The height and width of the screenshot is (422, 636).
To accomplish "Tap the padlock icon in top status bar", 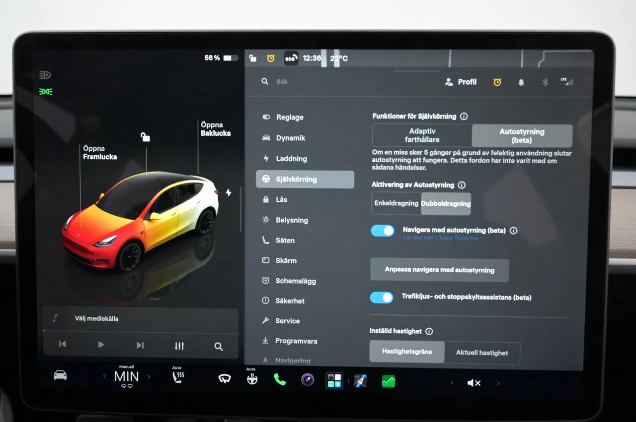I will pyautogui.click(x=252, y=58).
